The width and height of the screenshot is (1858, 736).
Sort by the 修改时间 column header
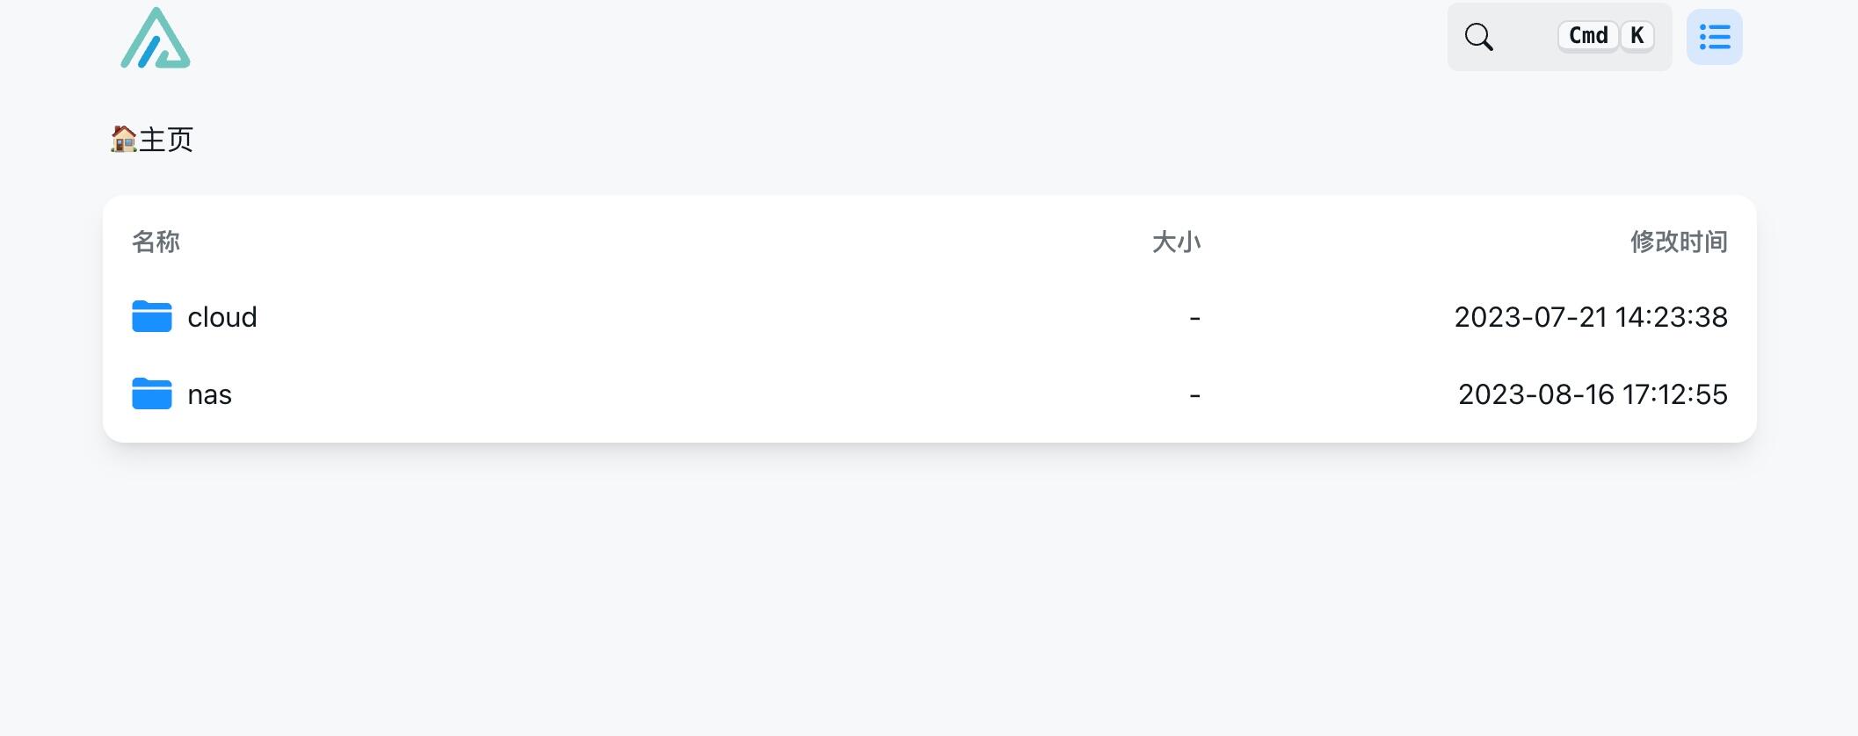(1679, 242)
